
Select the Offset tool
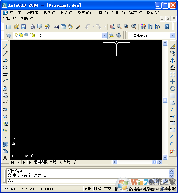(x=173, y=68)
